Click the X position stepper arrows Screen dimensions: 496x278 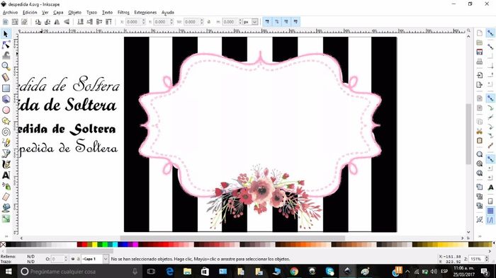[x=143, y=22]
